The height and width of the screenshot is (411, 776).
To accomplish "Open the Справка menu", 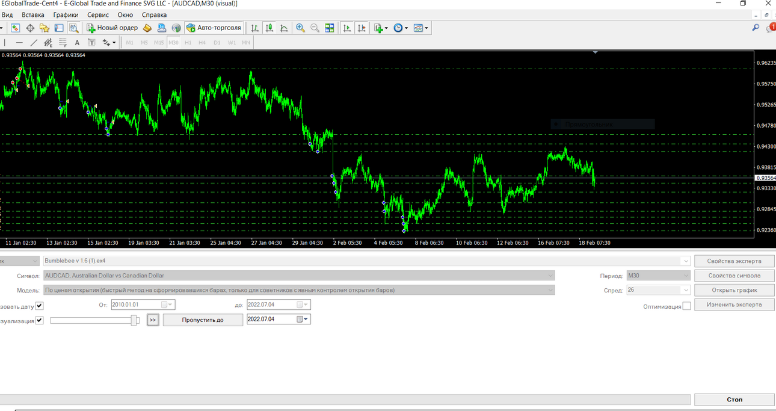I will tap(155, 14).
